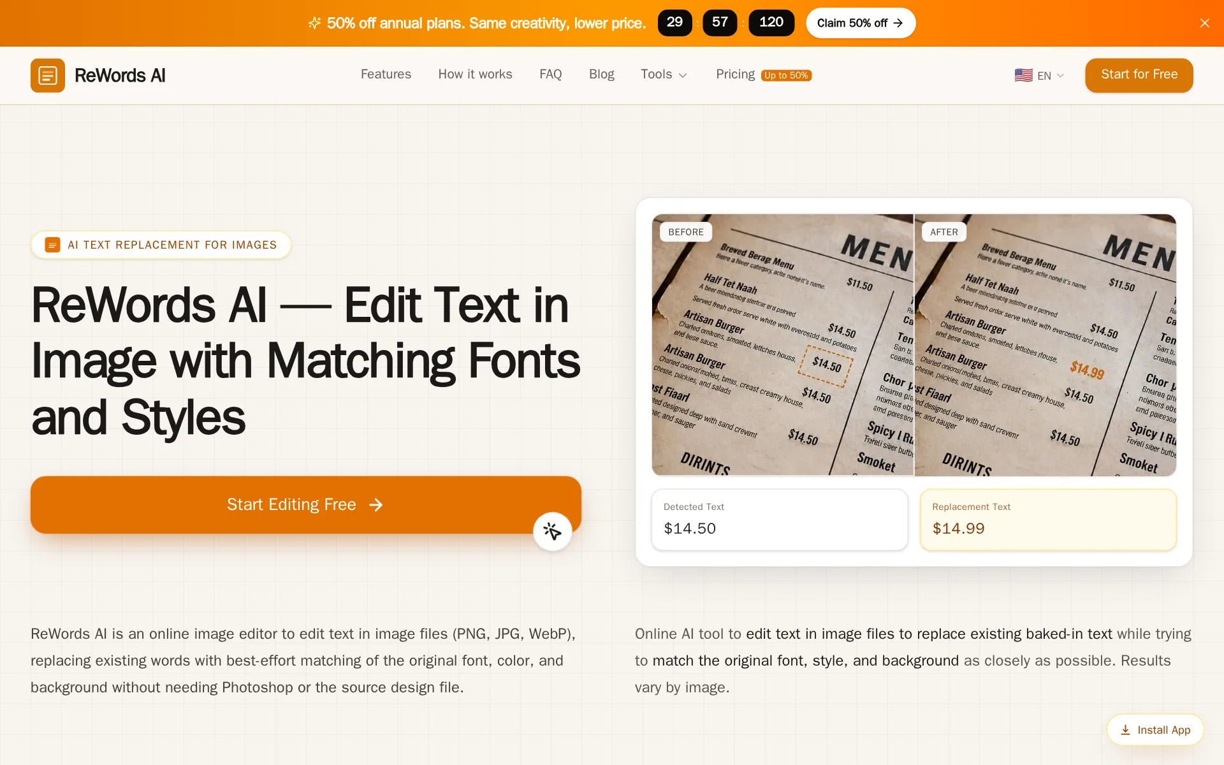Click the orange $14.99 replaced price

tap(1087, 370)
